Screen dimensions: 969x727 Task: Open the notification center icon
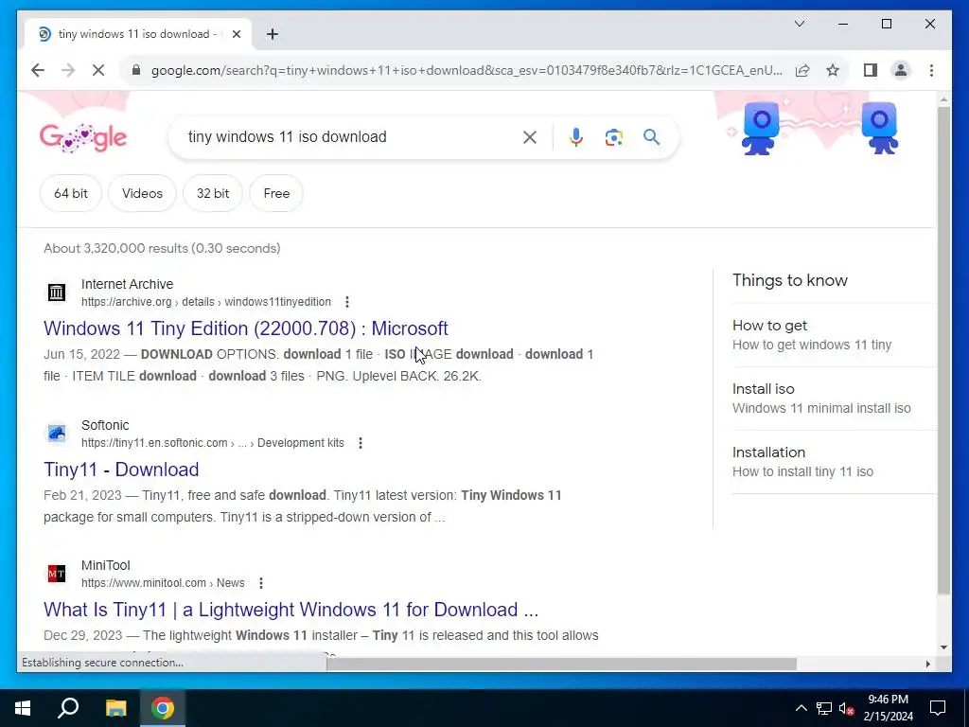click(938, 708)
